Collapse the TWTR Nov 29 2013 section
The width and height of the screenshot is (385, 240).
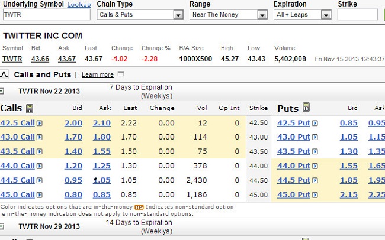[2, 226]
